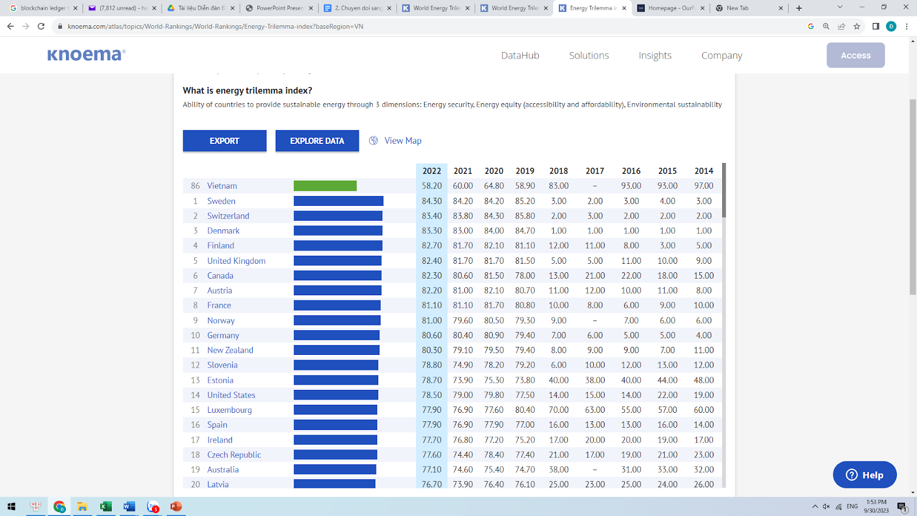Click the EXPORT button

(x=225, y=140)
